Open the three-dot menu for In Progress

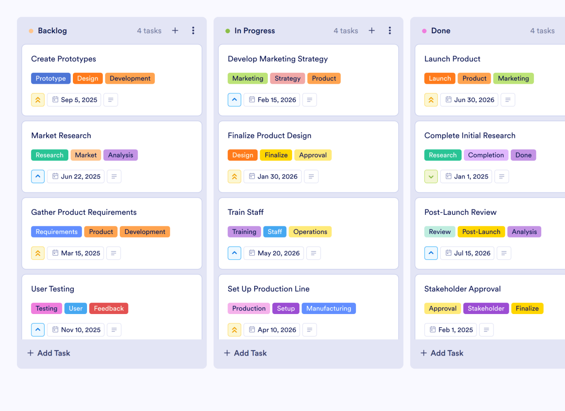(x=390, y=30)
